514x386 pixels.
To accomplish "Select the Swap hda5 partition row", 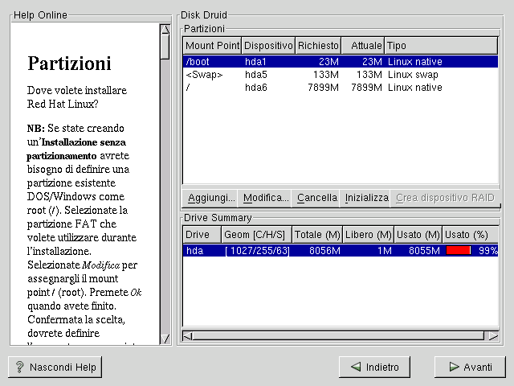I will point(340,74).
